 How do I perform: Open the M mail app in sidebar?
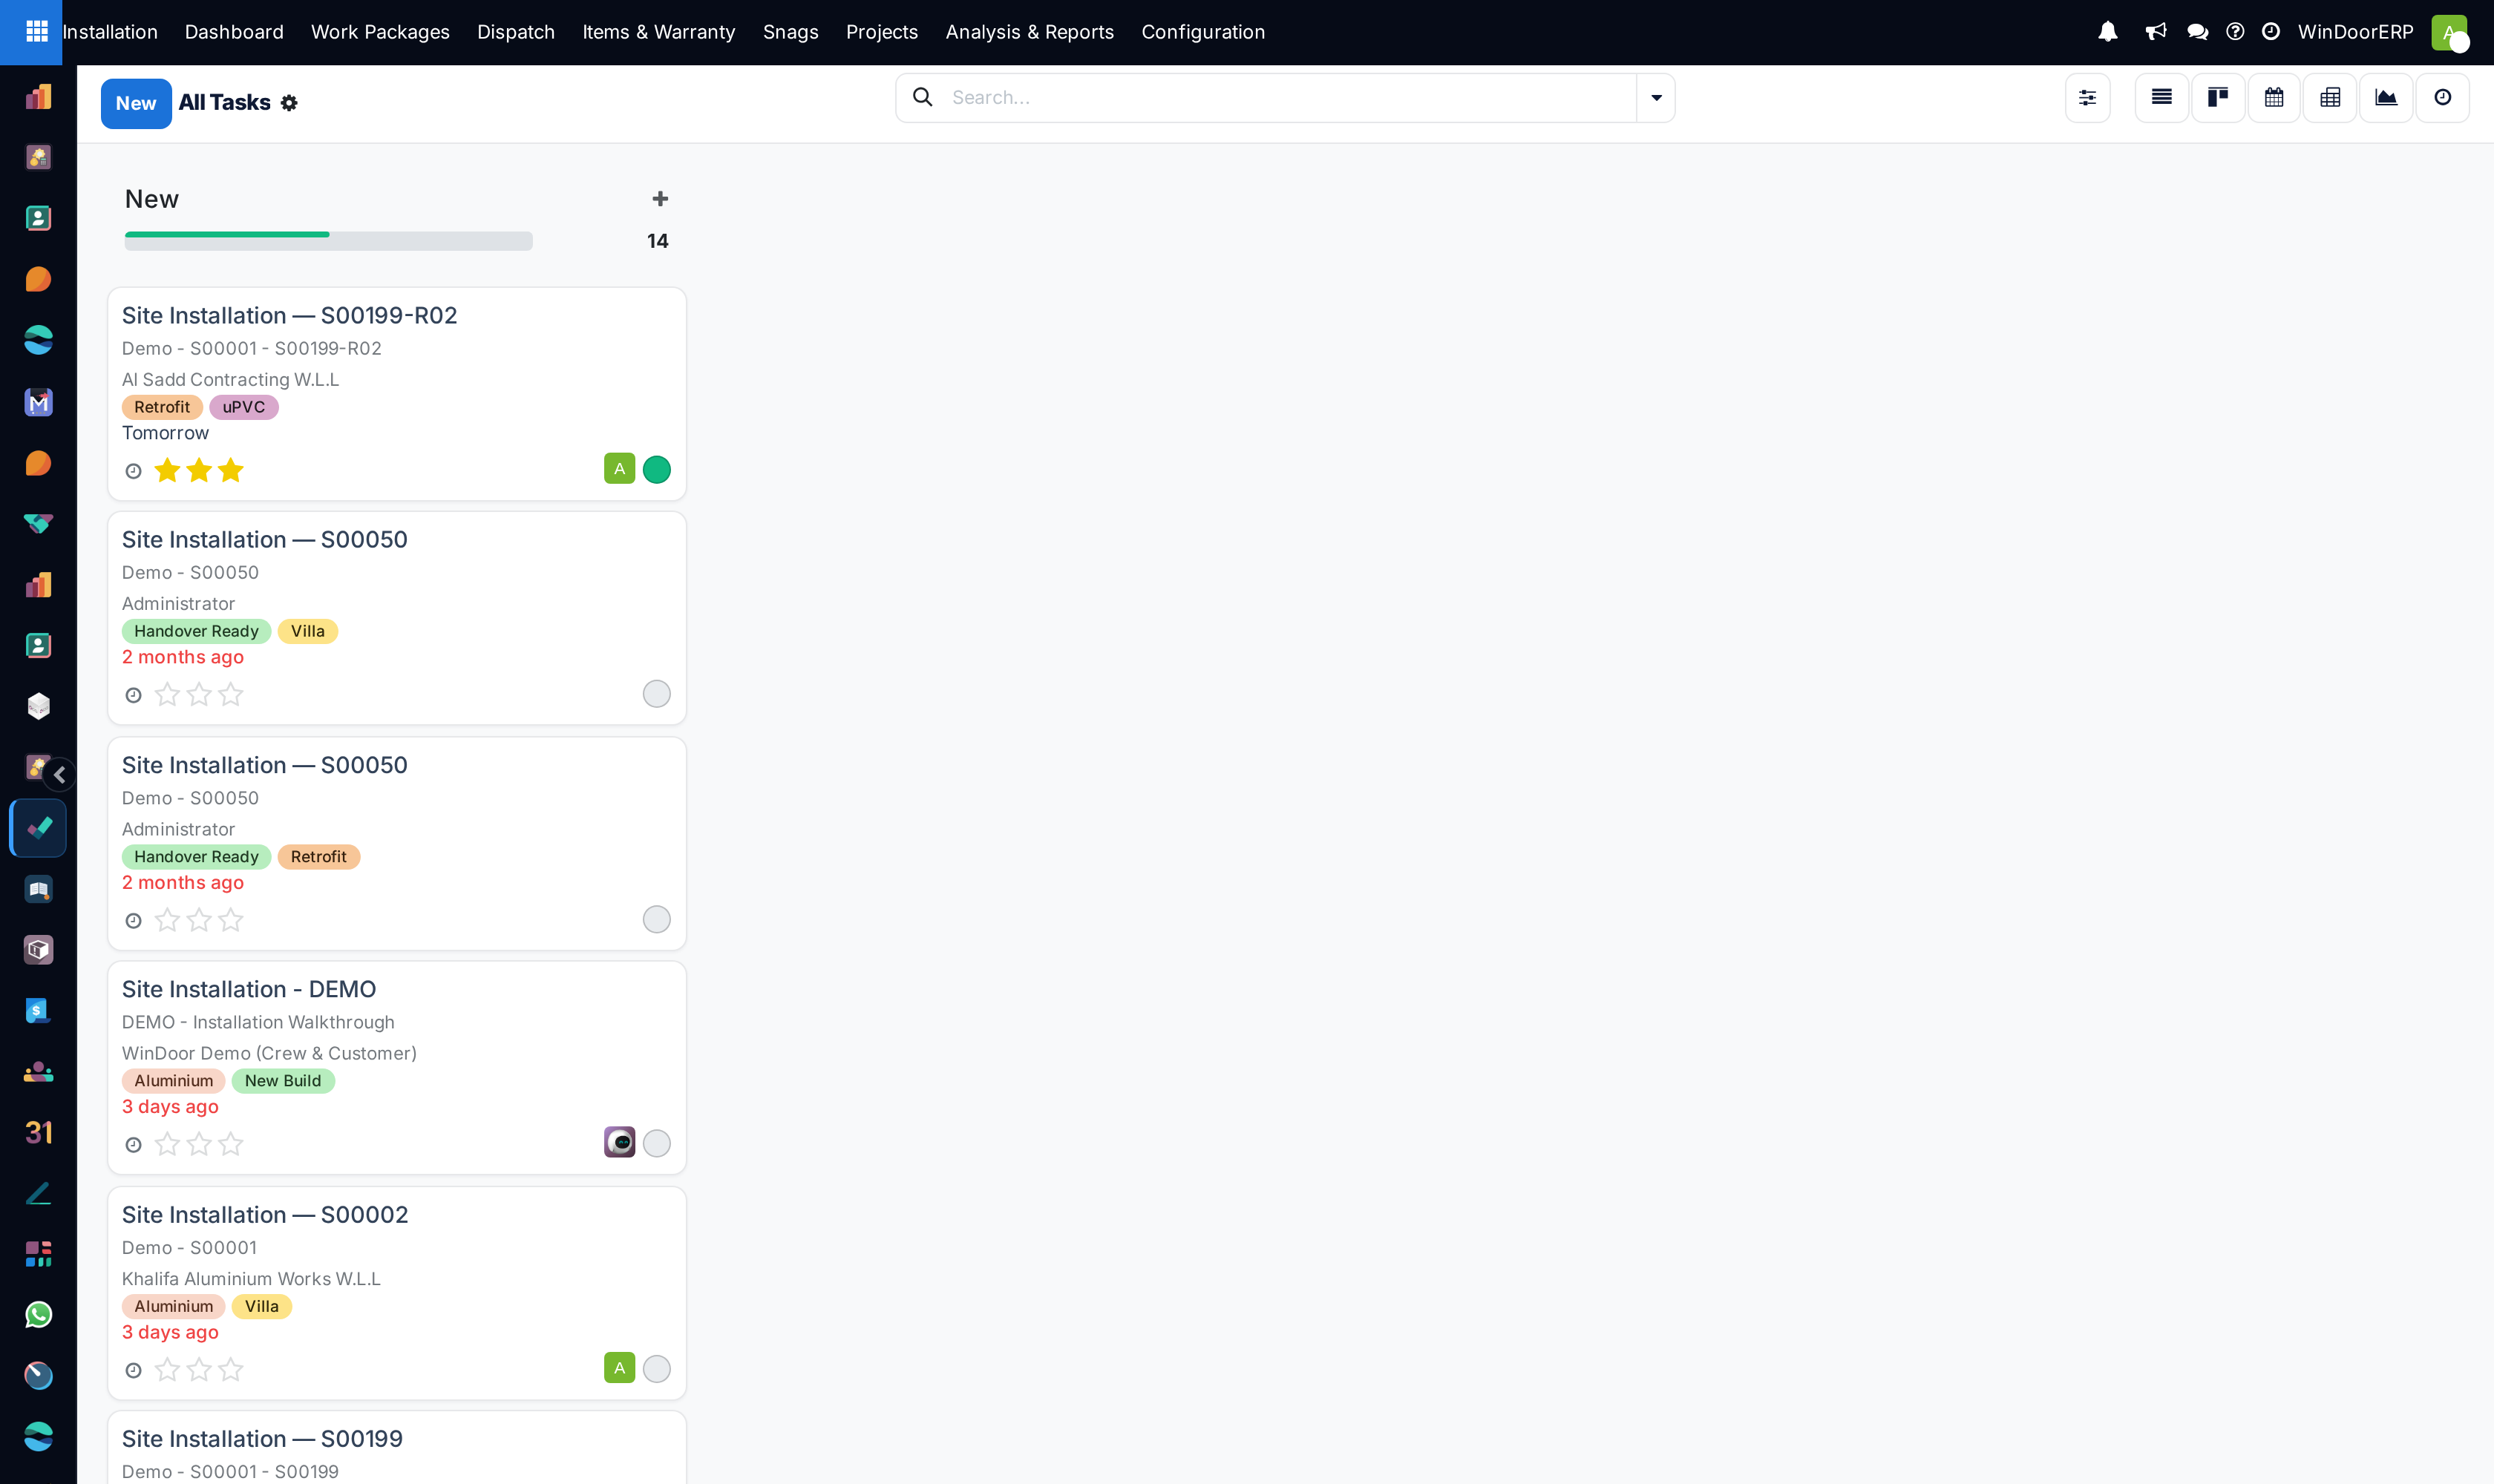(x=38, y=402)
